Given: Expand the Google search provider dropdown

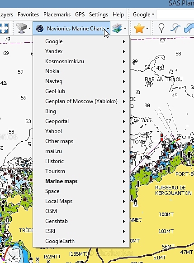Looking at the screenshot, I should [x=143, y=15].
